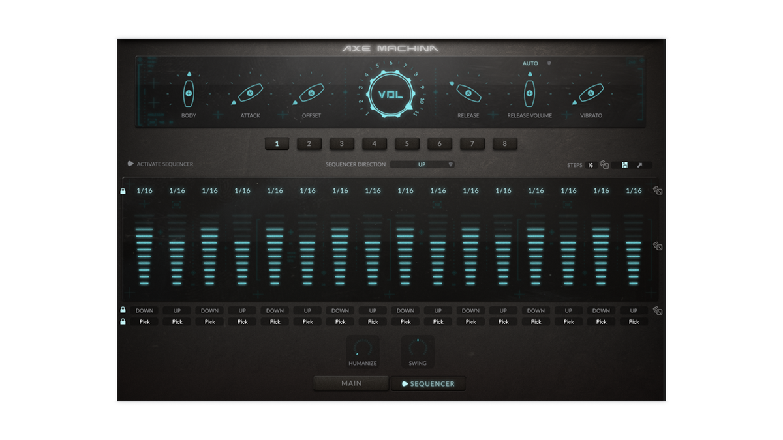Select pattern slot 7

pyautogui.click(x=472, y=144)
